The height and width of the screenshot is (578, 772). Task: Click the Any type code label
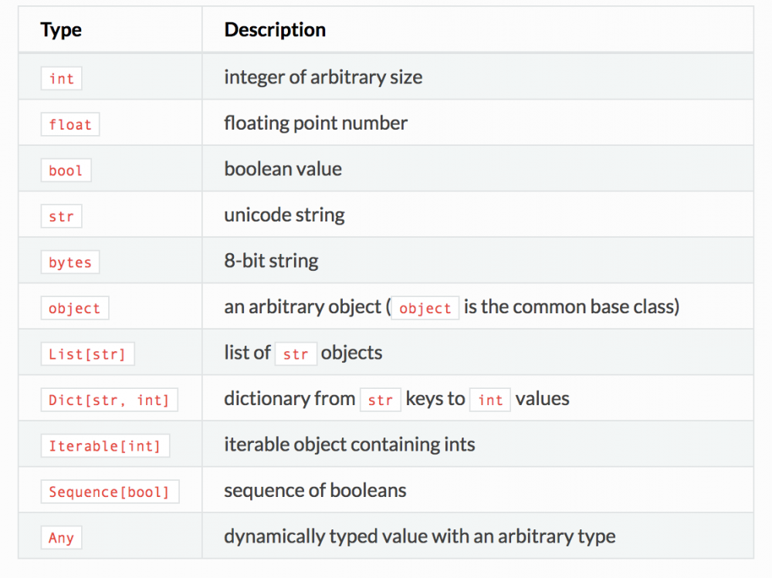click(61, 538)
